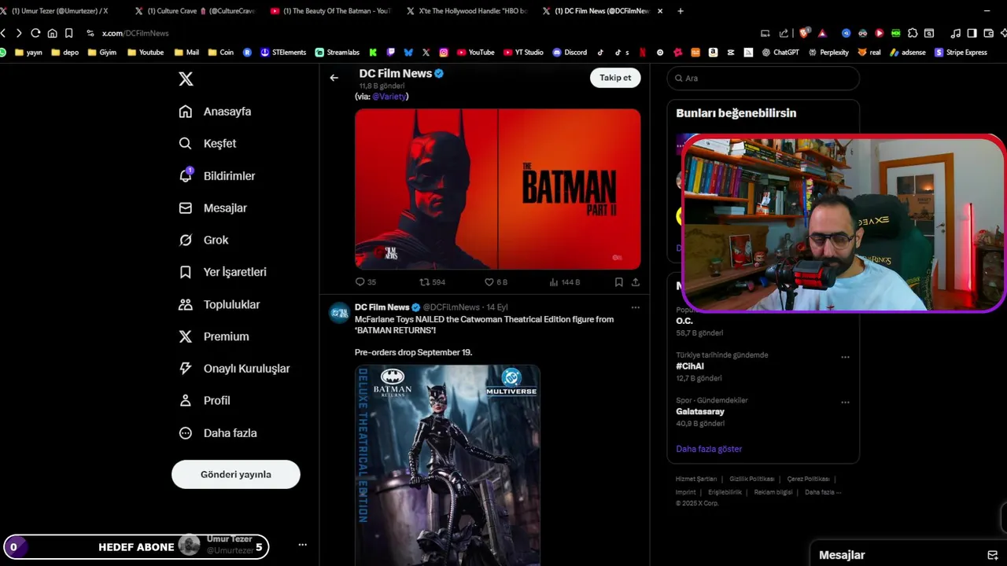Open ChatGPT bookmark
The width and height of the screenshot is (1007, 566).
click(x=780, y=53)
